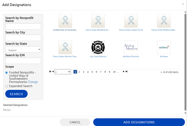Choose the 412 Food Rescue logo
Viewport: 187px width, 126px height.
click(98, 47)
